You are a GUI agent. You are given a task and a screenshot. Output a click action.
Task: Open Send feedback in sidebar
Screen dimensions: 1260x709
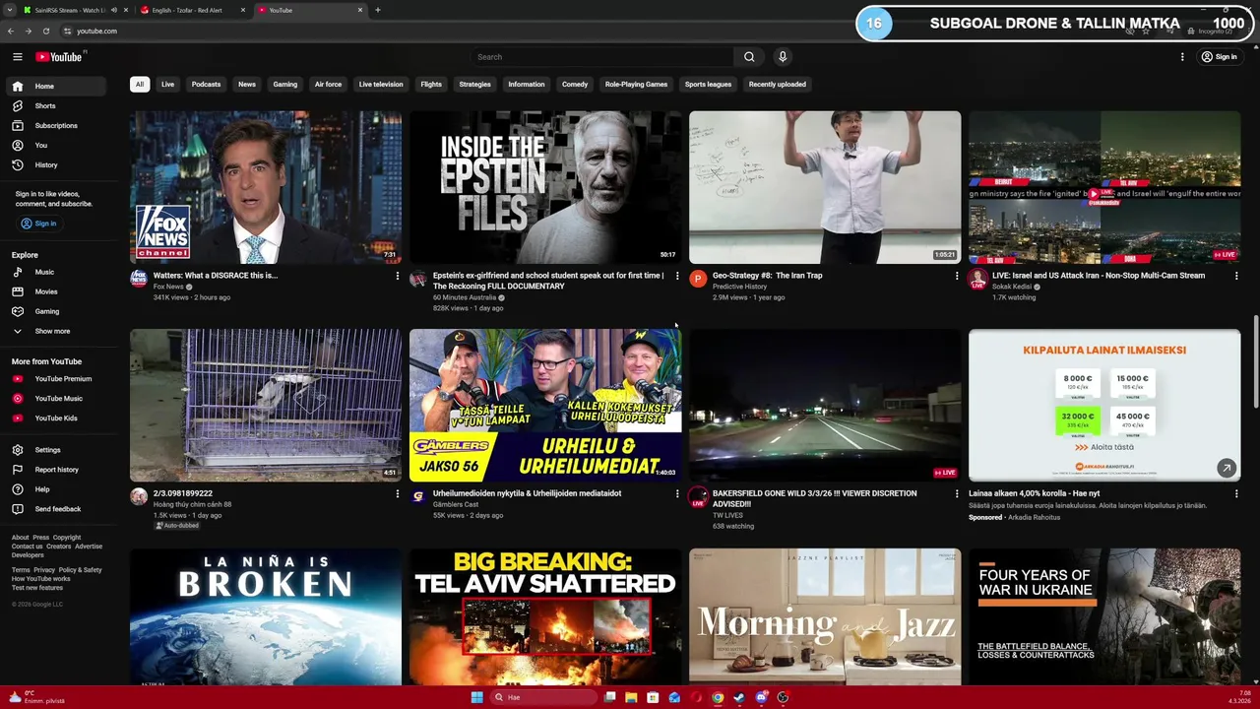[x=55, y=509]
